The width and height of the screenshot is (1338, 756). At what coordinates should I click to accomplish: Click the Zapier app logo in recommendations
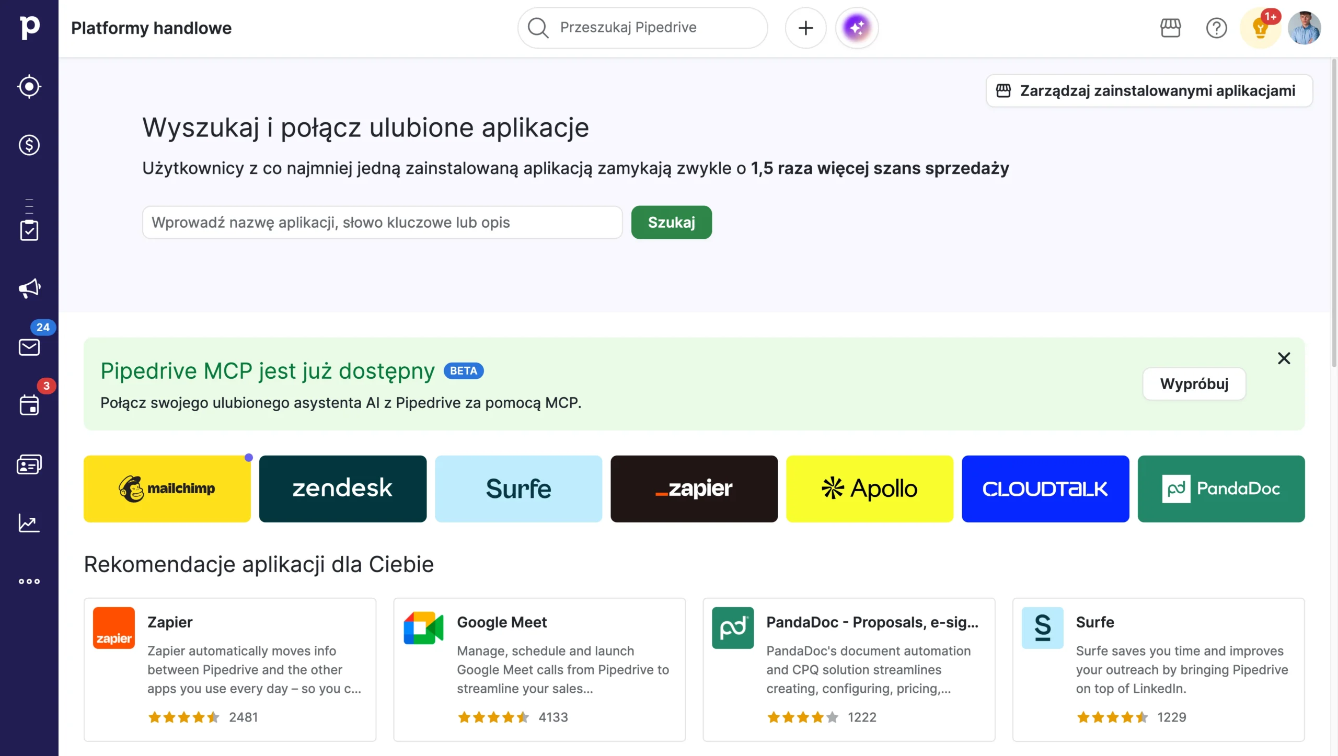(x=114, y=627)
